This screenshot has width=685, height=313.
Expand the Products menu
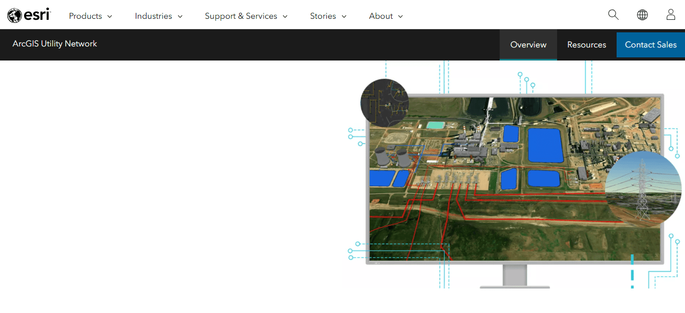pos(90,16)
